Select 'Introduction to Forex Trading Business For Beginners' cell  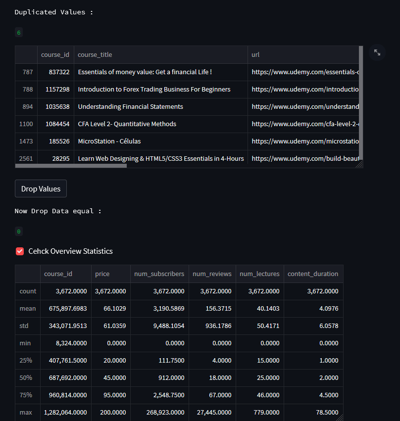click(x=161, y=90)
